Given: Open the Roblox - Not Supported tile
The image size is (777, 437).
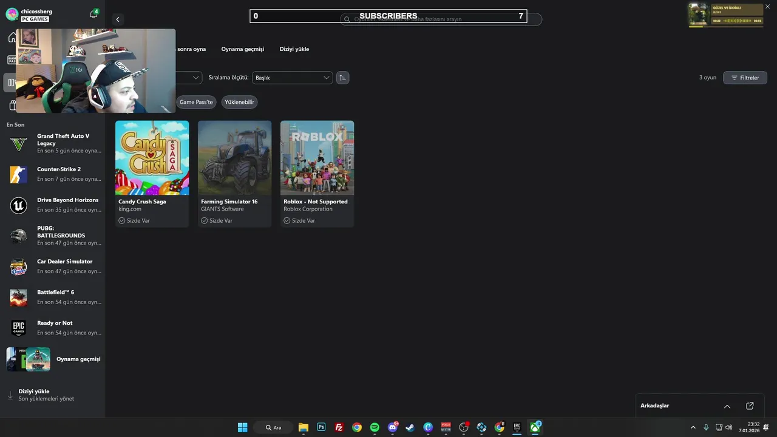Looking at the screenshot, I should (x=317, y=174).
